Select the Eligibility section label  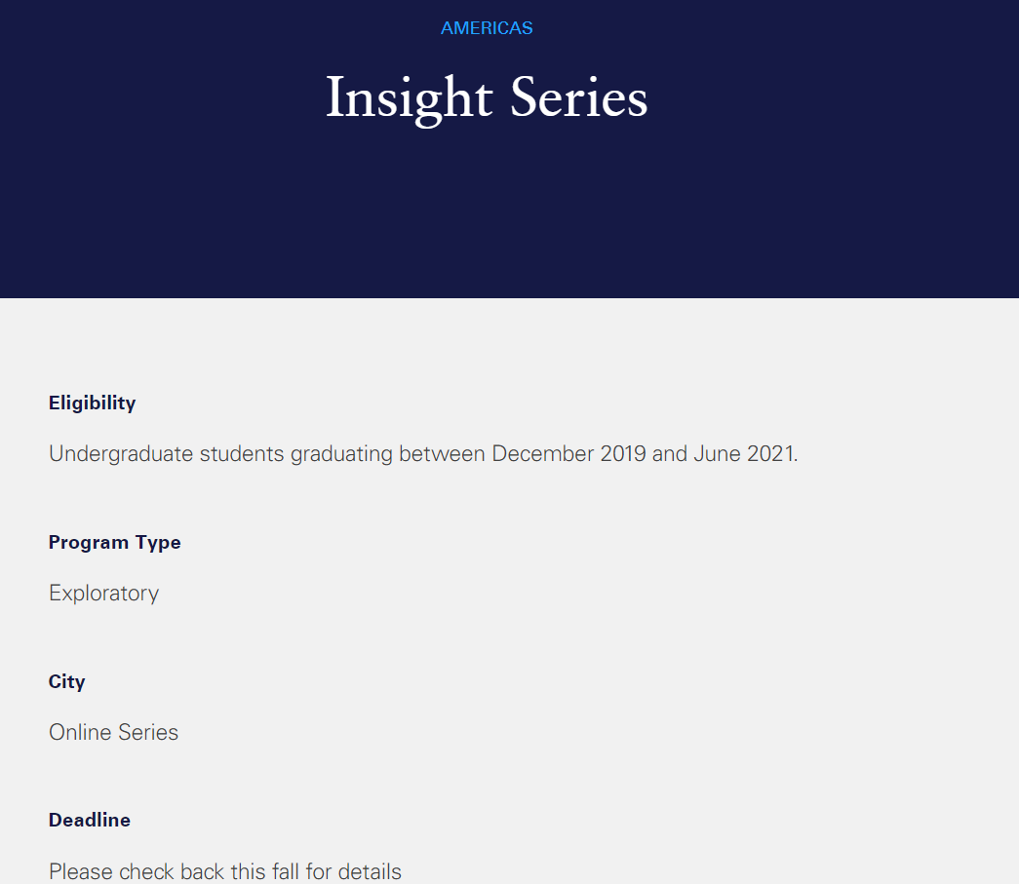coord(93,403)
